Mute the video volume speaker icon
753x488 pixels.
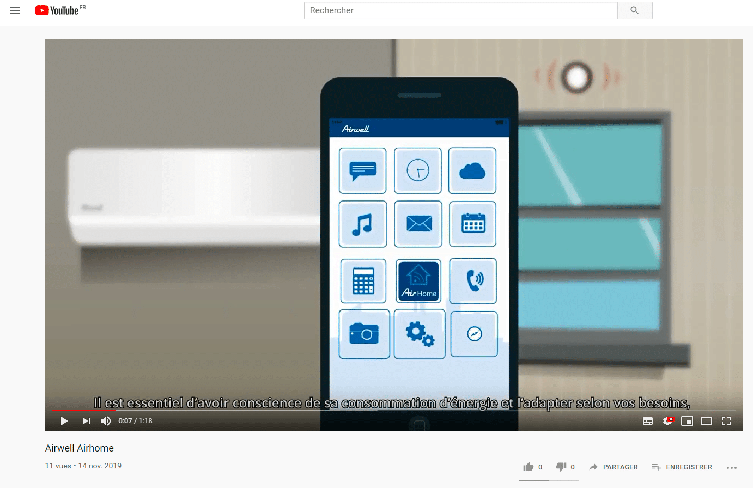[x=106, y=421]
